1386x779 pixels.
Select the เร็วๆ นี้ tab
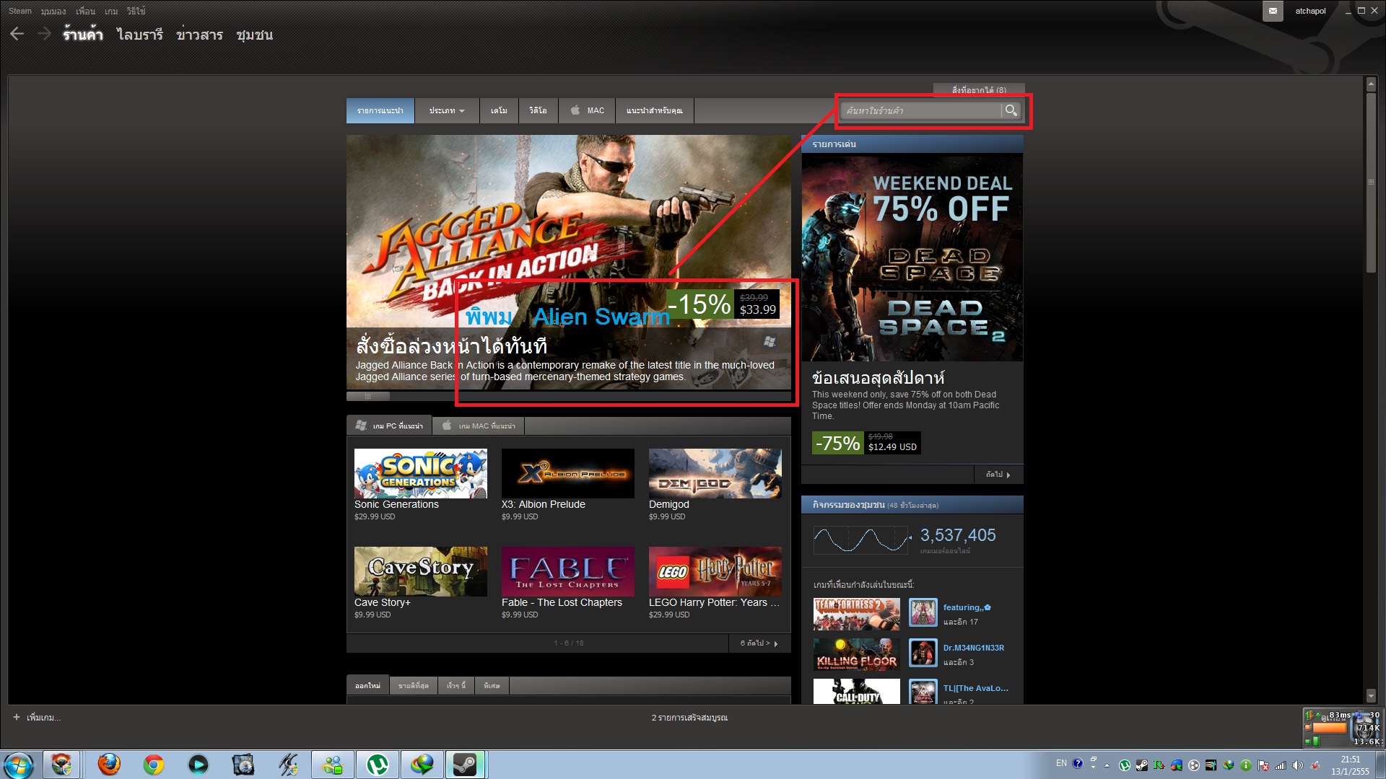pyautogui.click(x=456, y=685)
